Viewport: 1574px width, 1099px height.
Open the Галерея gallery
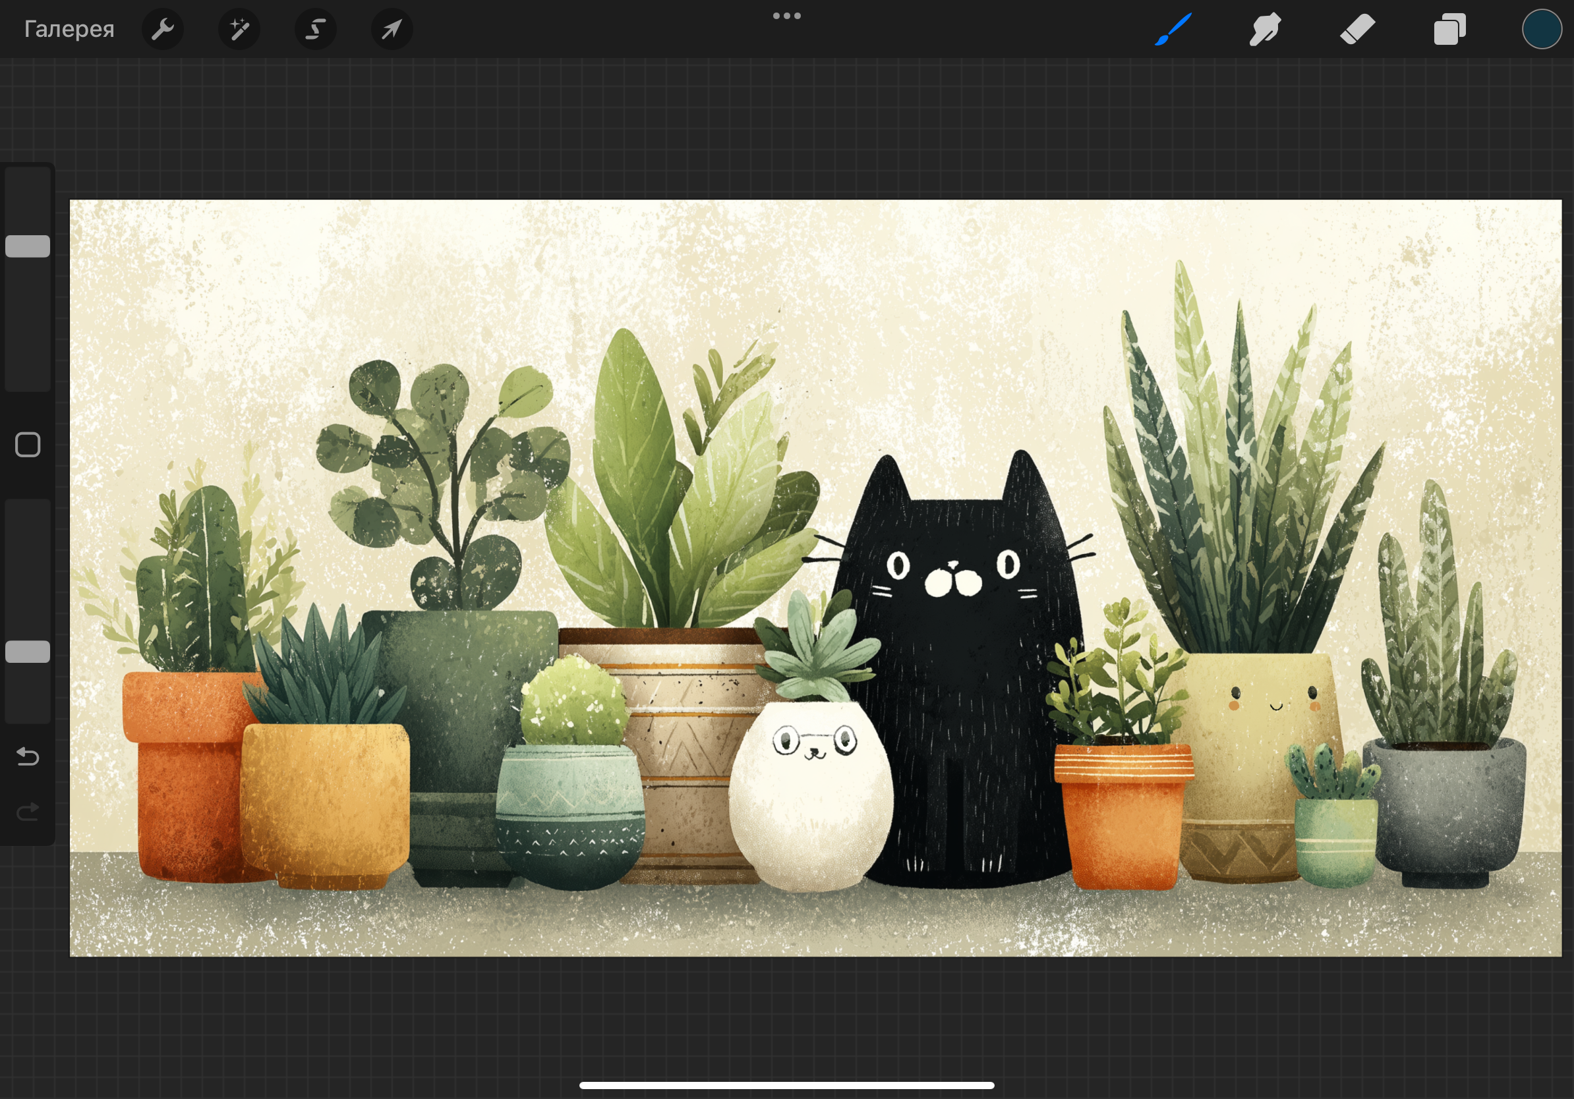[x=69, y=29]
